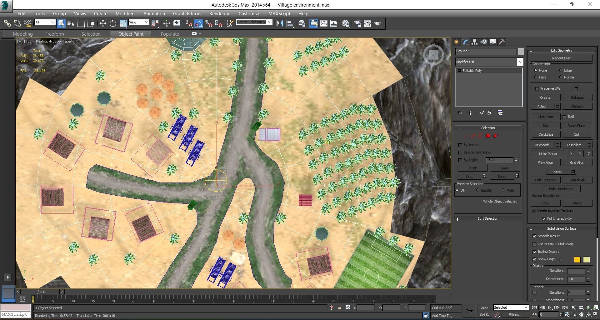
Task: Open the Graph Editors menu
Action: click(187, 14)
